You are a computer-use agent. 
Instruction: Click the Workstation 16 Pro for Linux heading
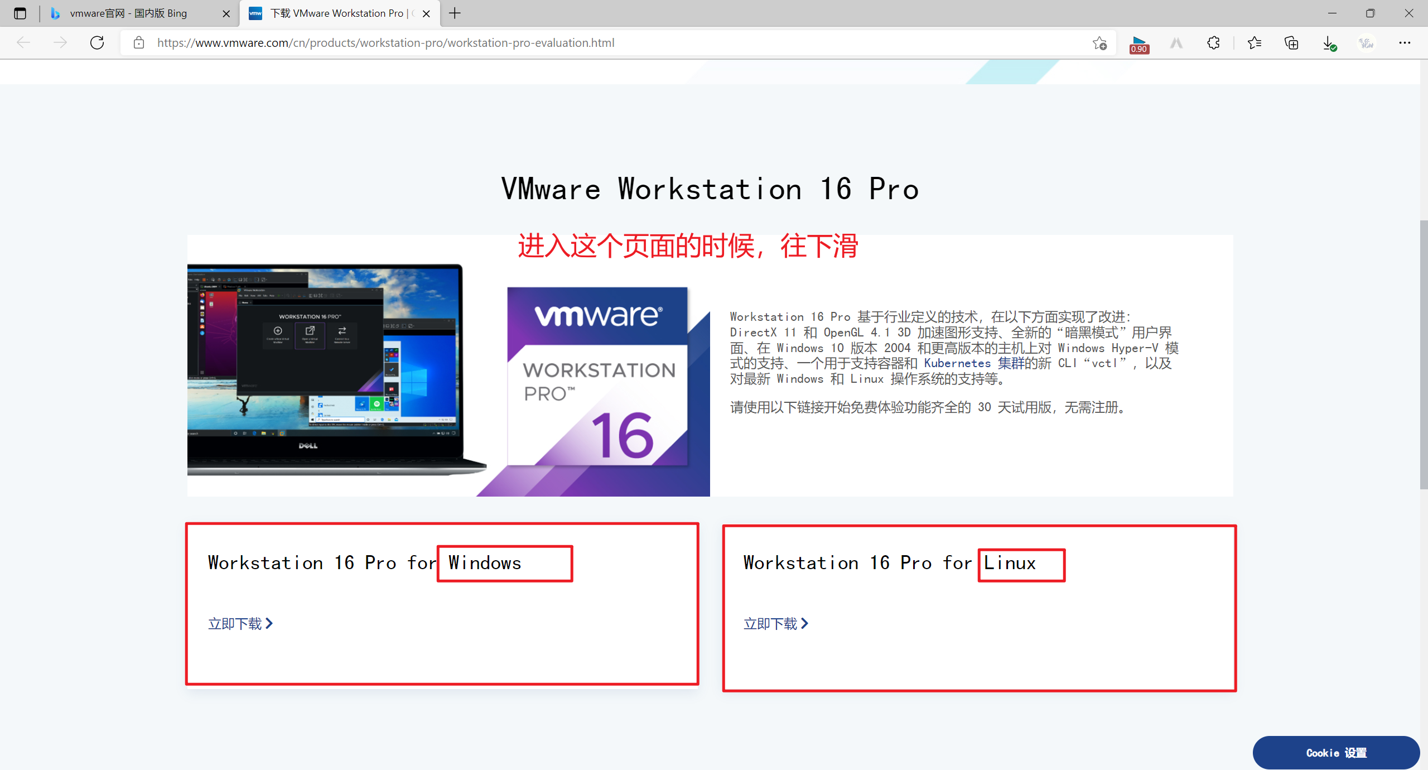point(890,562)
